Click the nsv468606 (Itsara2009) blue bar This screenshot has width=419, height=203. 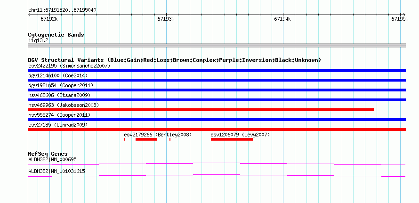coord(217,100)
